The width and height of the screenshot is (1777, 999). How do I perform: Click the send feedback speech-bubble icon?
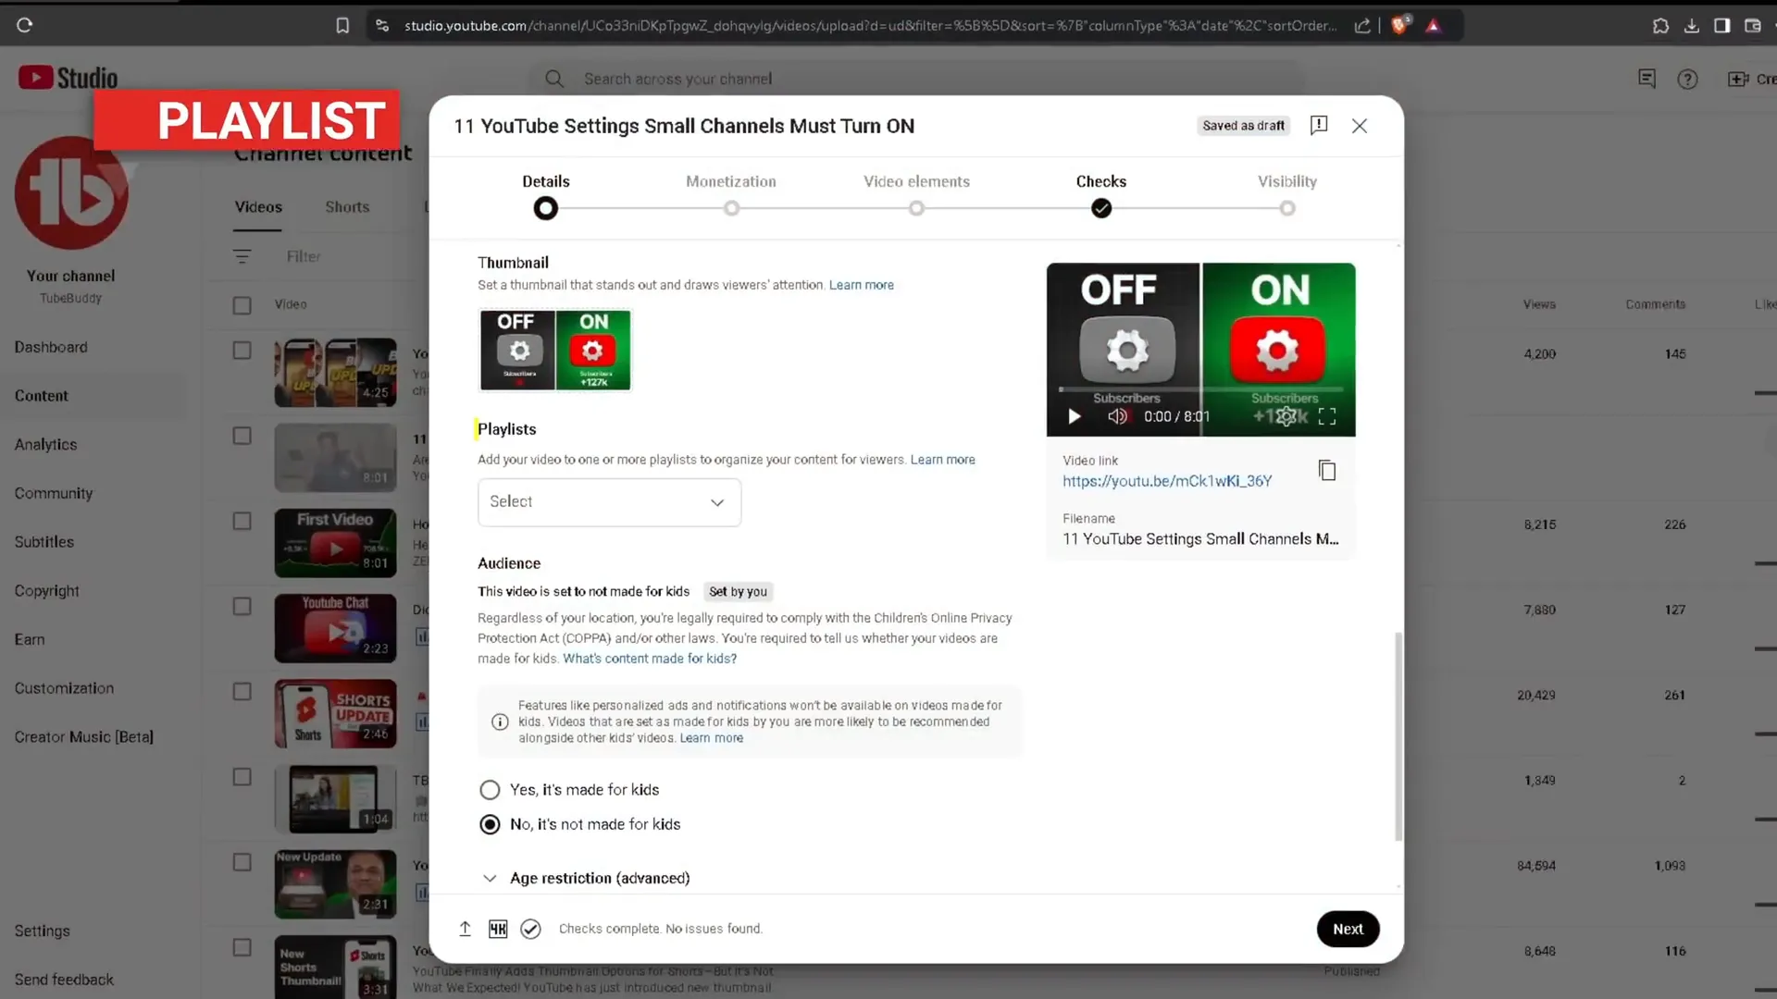[x=1647, y=79]
